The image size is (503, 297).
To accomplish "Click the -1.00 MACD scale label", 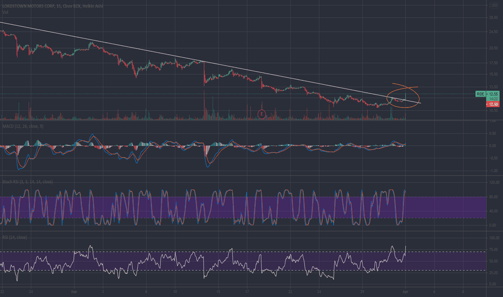I will [x=493, y=171].
